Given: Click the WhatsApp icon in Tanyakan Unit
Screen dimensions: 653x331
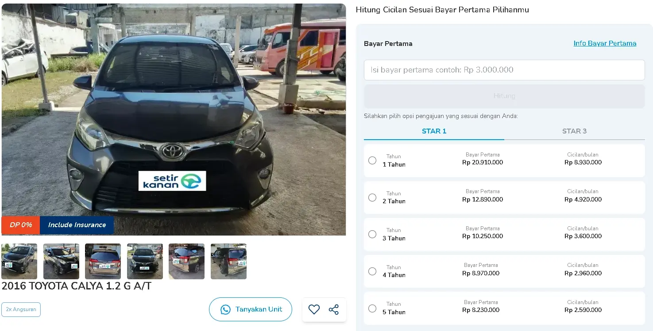Looking at the screenshot, I should 226,309.
